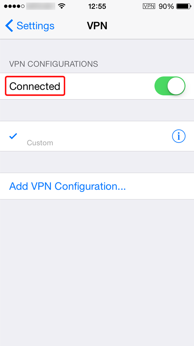The height and width of the screenshot is (346, 194).
Task: Tap the blurred carrier name
Action: pos(41,6)
